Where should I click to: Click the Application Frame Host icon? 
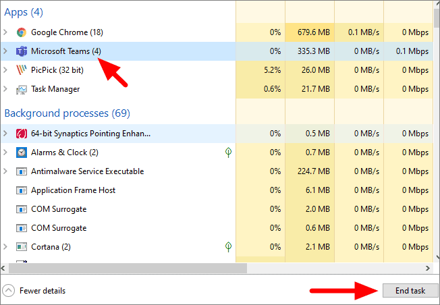[22, 190]
